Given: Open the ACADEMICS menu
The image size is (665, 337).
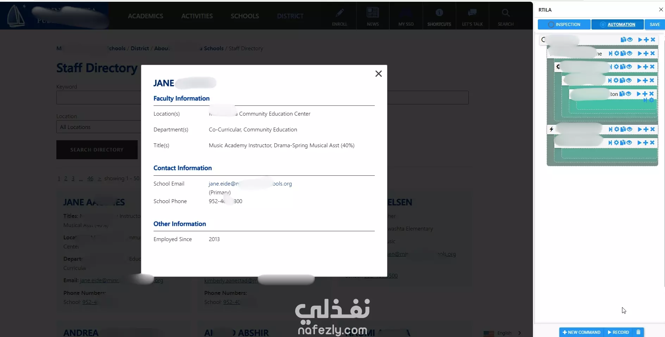Looking at the screenshot, I should tap(145, 16).
